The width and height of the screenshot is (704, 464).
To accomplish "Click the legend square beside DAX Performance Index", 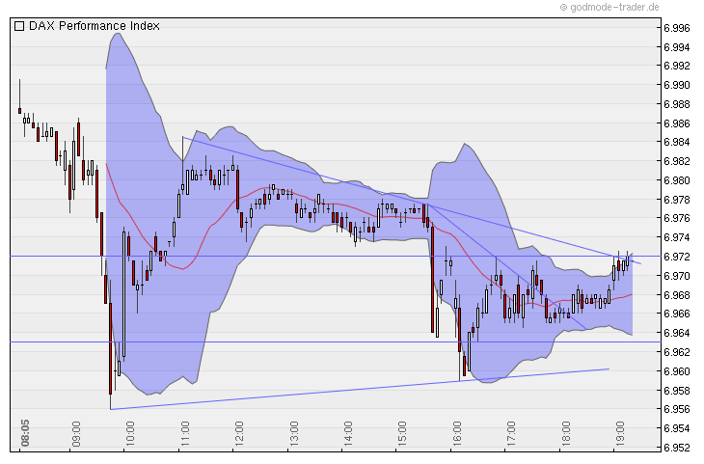I will [x=19, y=27].
